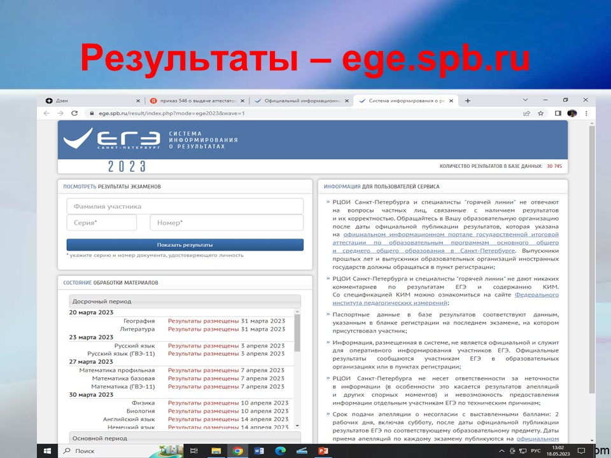Bookmark this page with the star icon
The width and height of the screenshot is (611, 458).
[540, 113]
